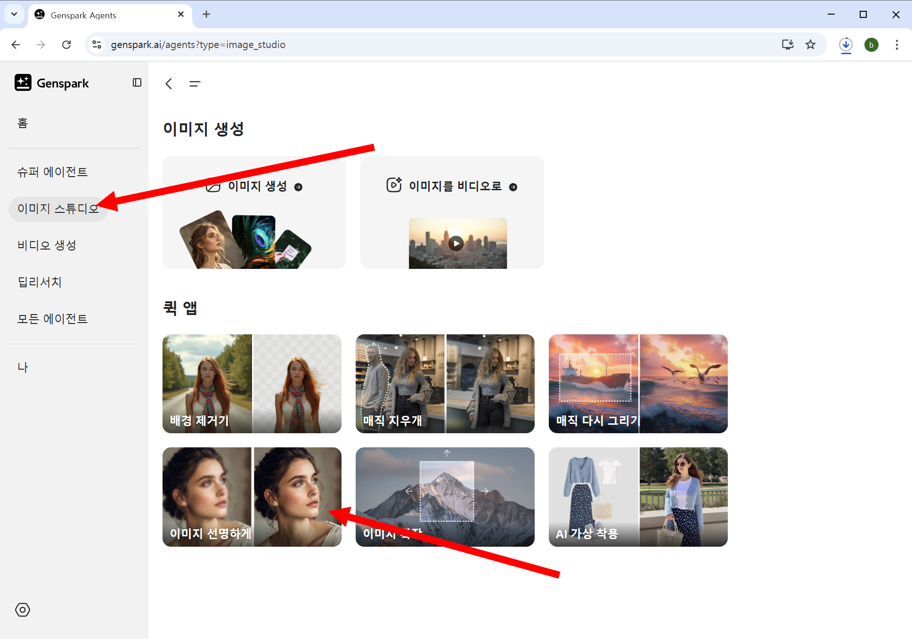Open the two-line menu icon
This screenshot has height=639, width=912.
pos(195,84)
